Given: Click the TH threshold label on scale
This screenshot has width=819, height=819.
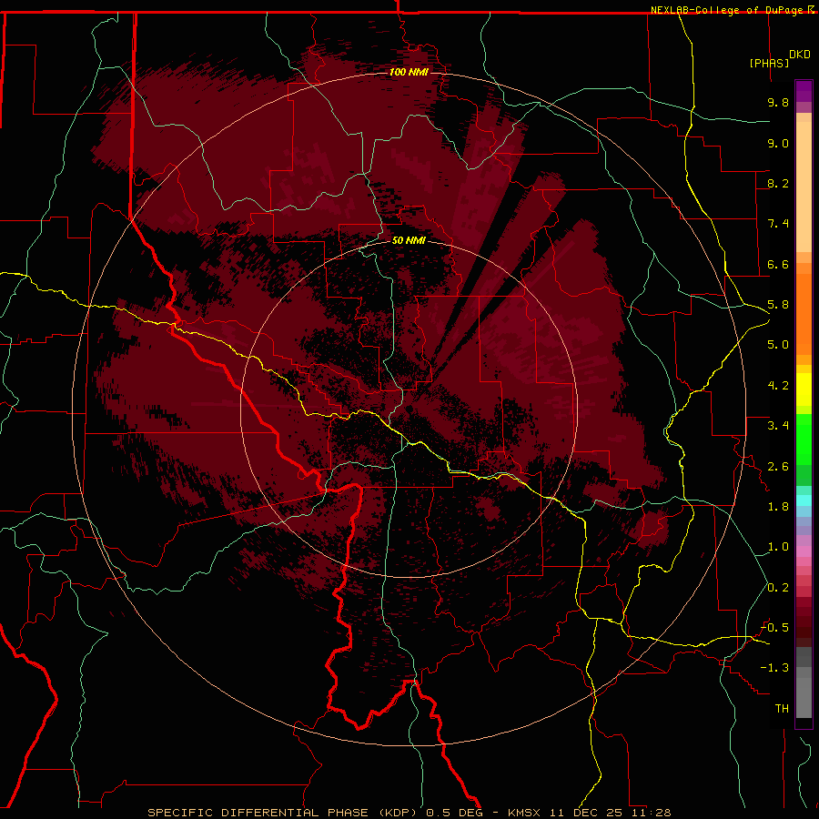Looking at the screenshot, I should [782, 709].
